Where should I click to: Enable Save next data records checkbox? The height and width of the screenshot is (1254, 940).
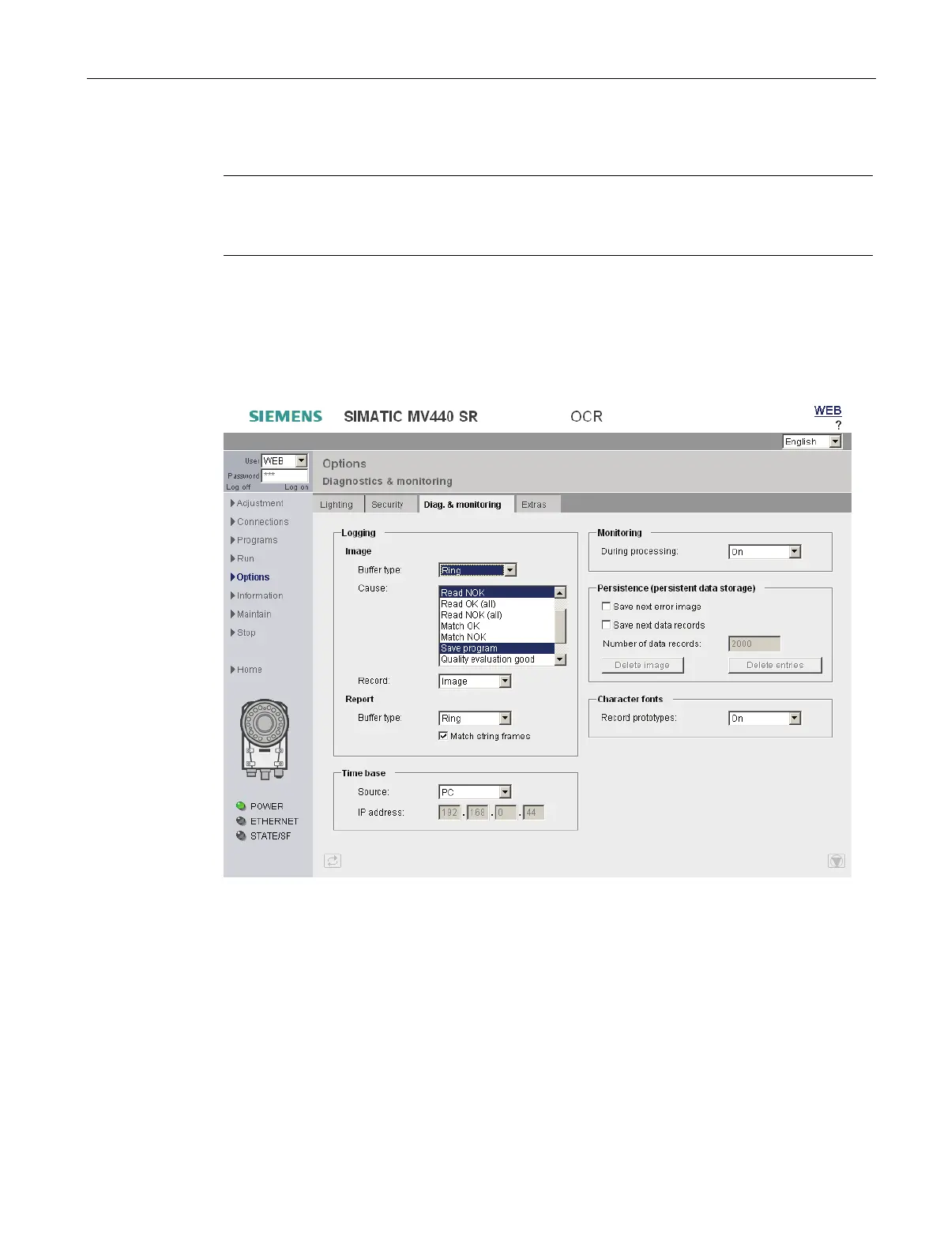[606, 625]
